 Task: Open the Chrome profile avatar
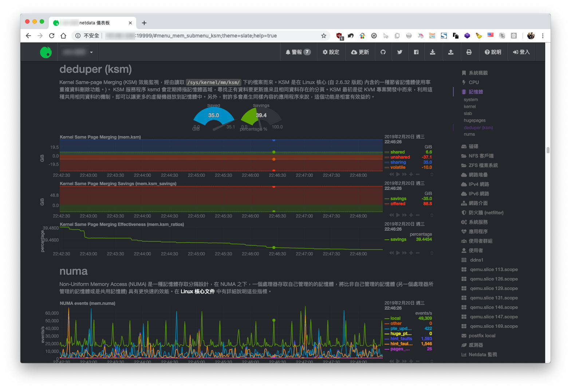tap(531, 36)
